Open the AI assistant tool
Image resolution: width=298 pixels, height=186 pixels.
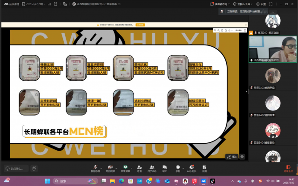click(191, 167)
